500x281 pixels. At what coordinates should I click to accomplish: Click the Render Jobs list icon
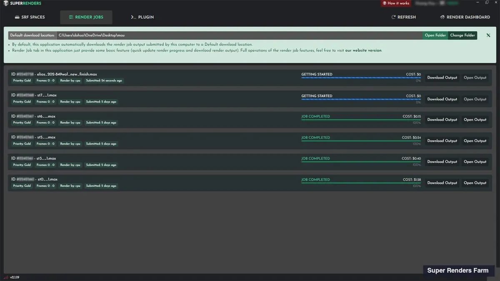click(x=71, y=17)
